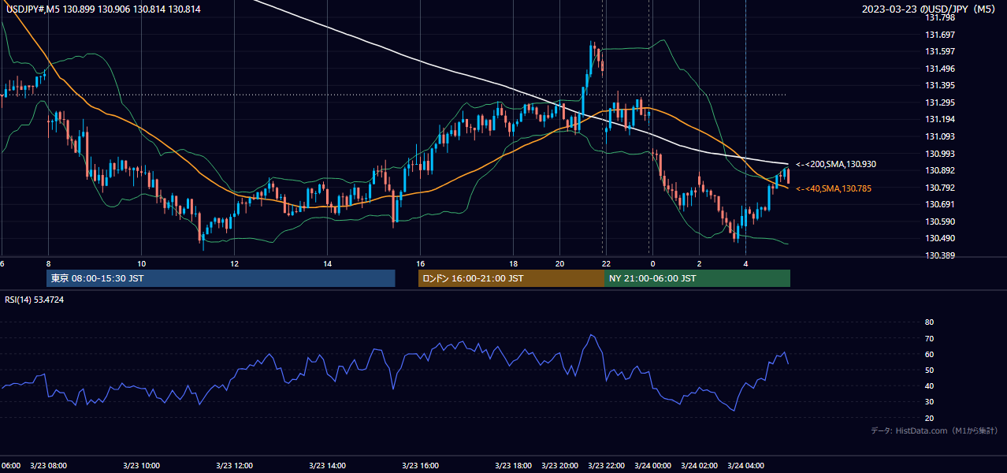The image size is (1007, 473).
Task: Click the 3/23 18:00 date label
Action: [513, 466]
